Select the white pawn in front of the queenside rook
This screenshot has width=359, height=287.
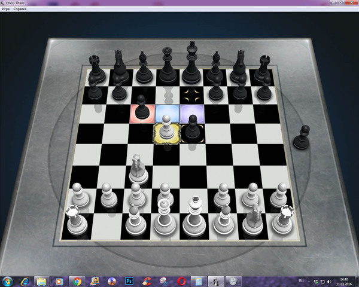click(80, 194)
